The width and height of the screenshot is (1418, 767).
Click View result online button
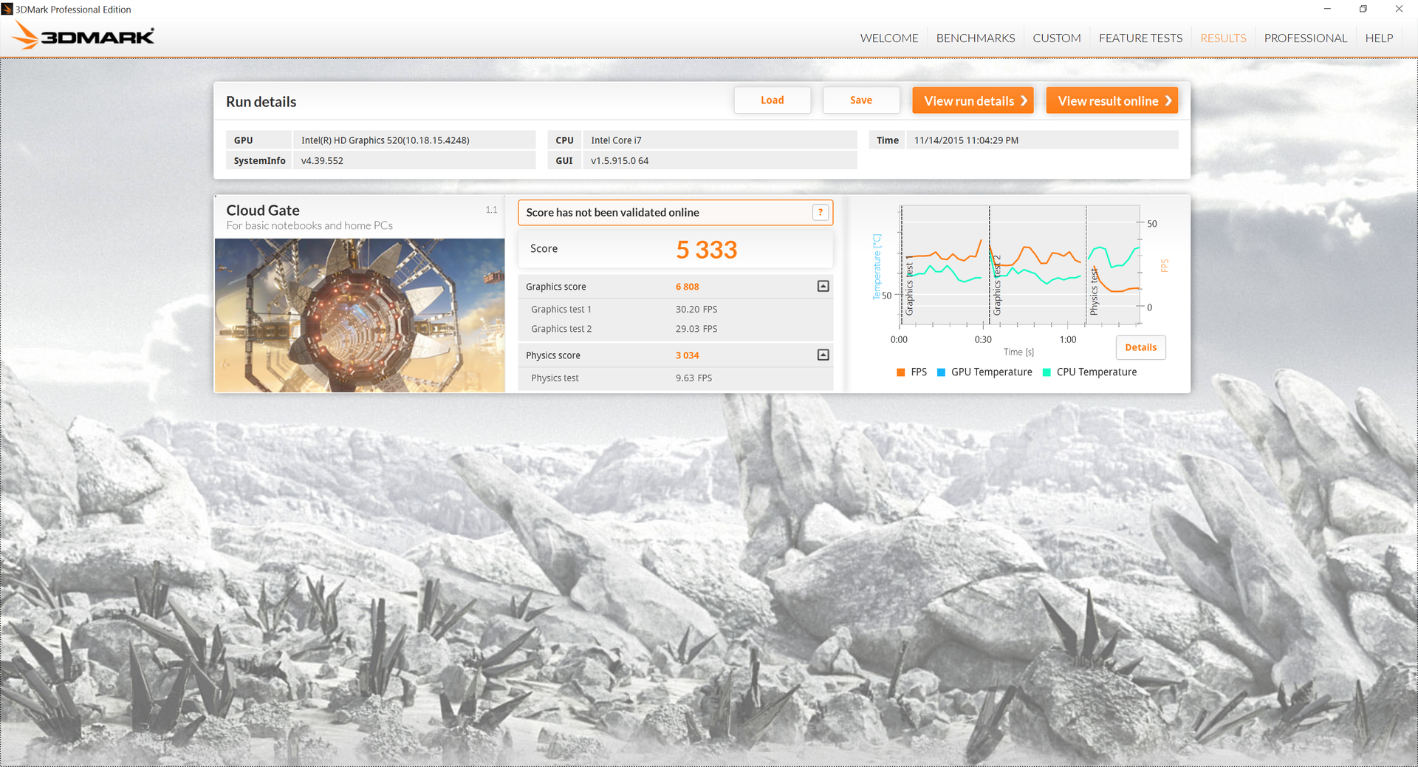[1112, 100]
